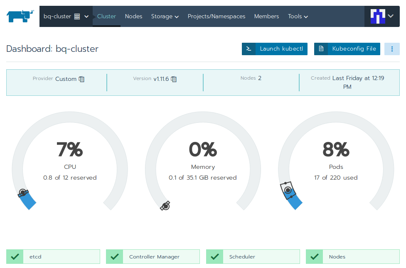This screenshot has height=268, width=406.
Task: Expand the Tools dropdown menu
Action: [x=298, y=17]
